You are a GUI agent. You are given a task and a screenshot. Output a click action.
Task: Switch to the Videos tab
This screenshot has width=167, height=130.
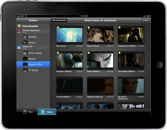47,112
